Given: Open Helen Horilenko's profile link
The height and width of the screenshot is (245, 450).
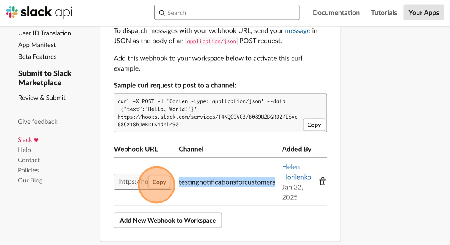Looking at the screenshot, I should pyautogui.click(x=297, y=172).
